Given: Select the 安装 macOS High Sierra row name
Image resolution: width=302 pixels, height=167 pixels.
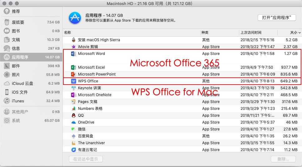Looking at the screenshot, I should 99,40.
